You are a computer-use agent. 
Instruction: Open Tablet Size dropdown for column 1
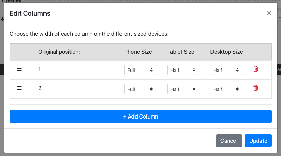[183, 70]
